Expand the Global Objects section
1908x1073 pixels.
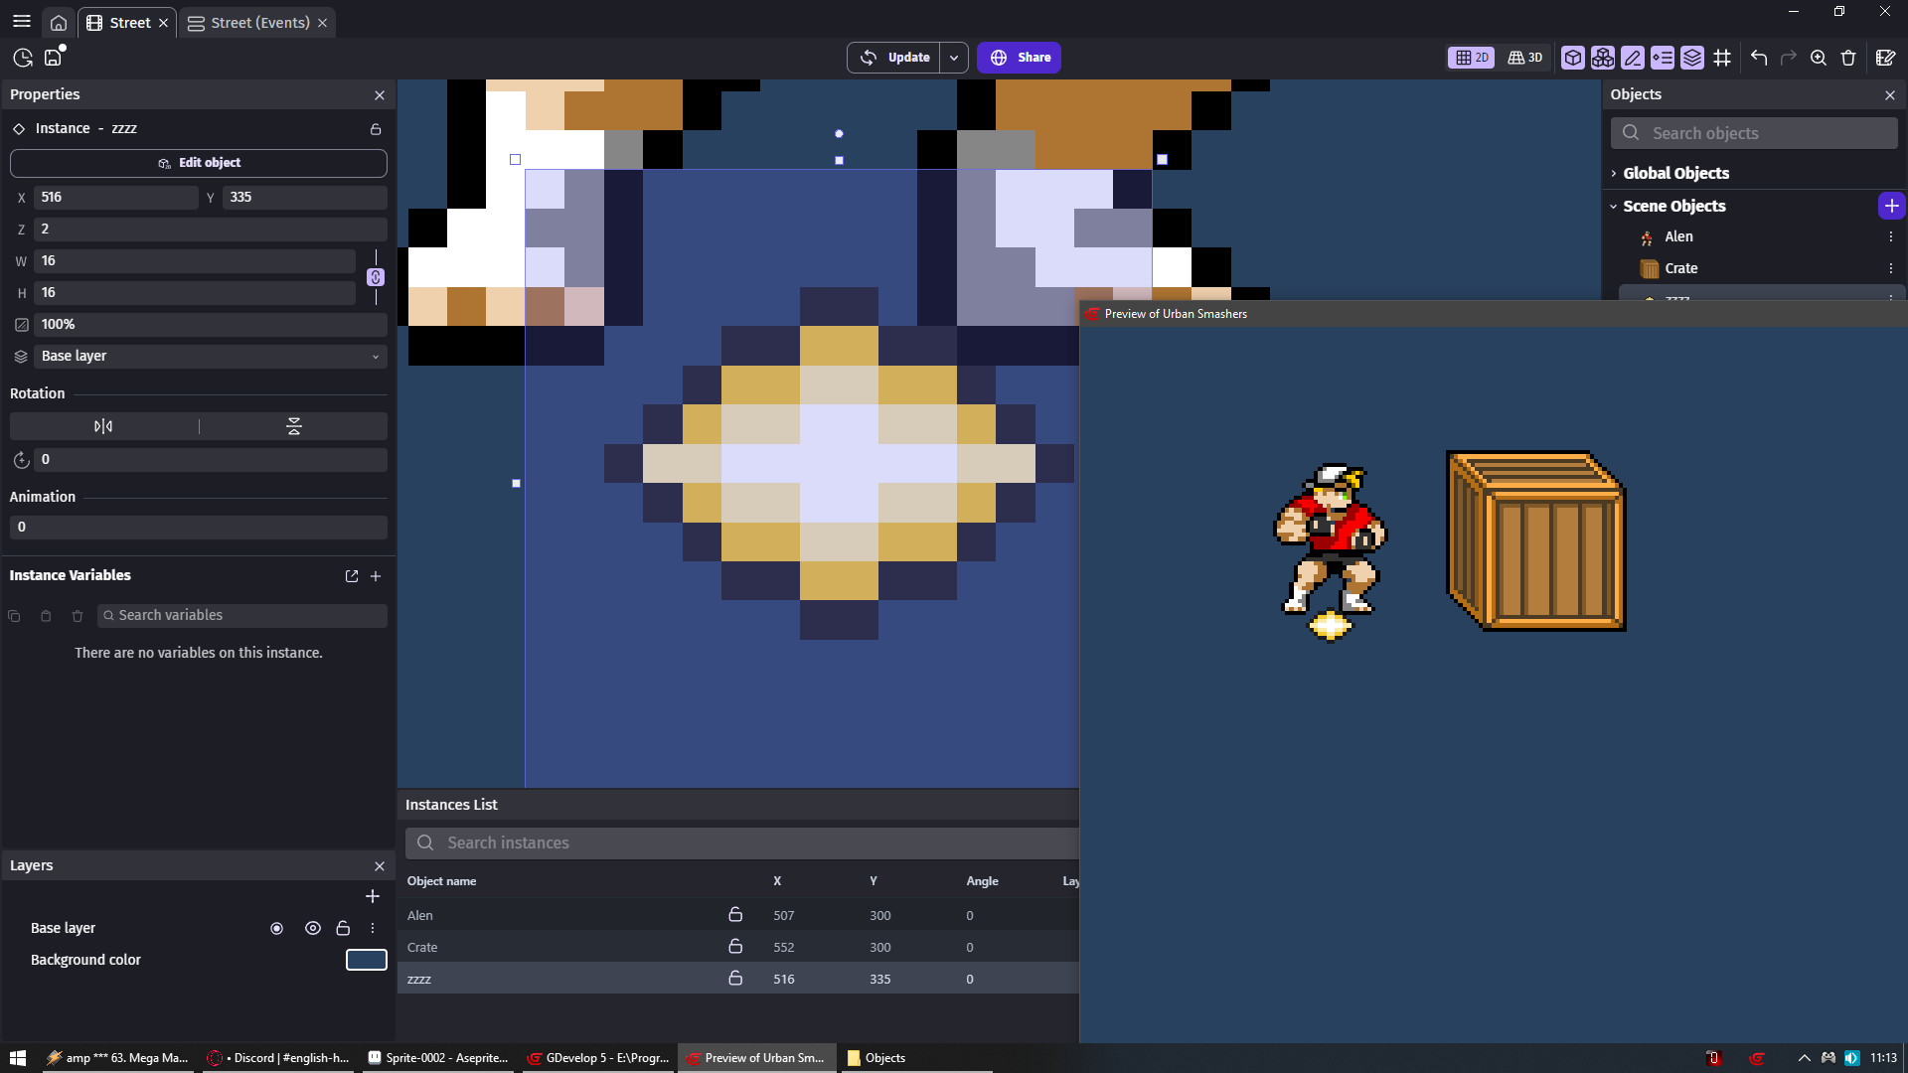1675,173
